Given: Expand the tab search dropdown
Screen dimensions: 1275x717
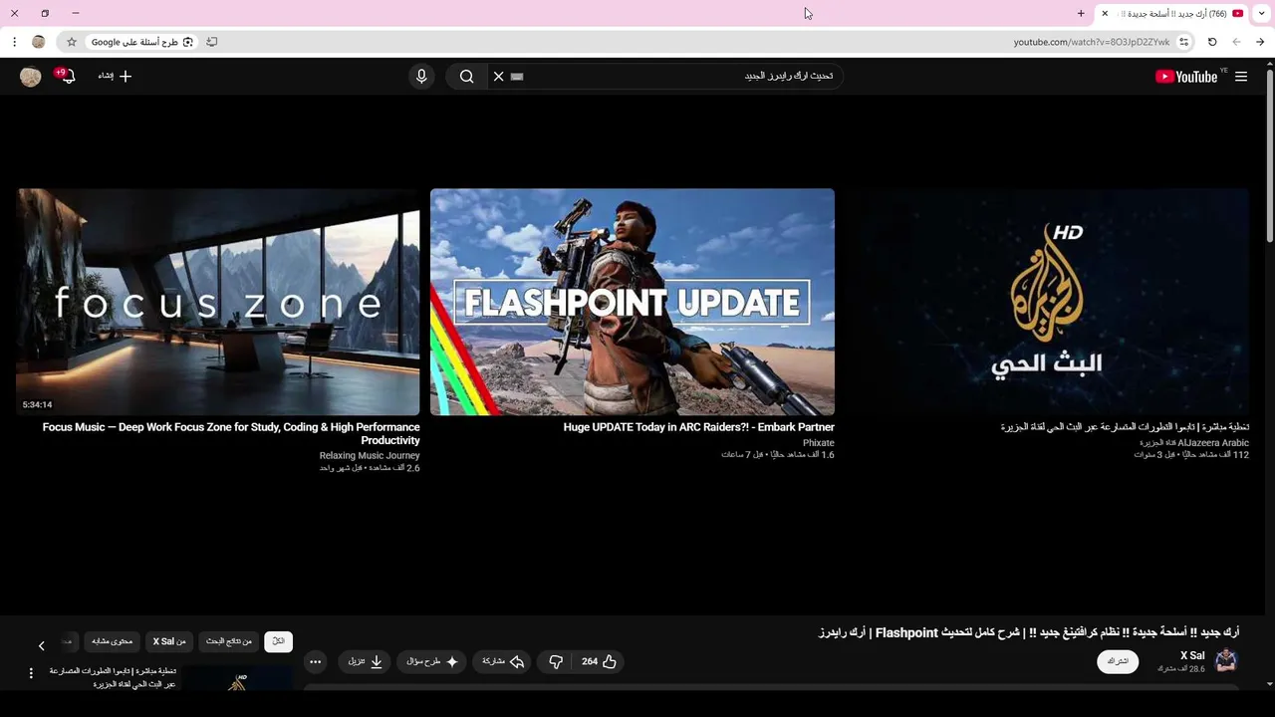Looking at the screenshot, I should click(x=1262, y=13).
